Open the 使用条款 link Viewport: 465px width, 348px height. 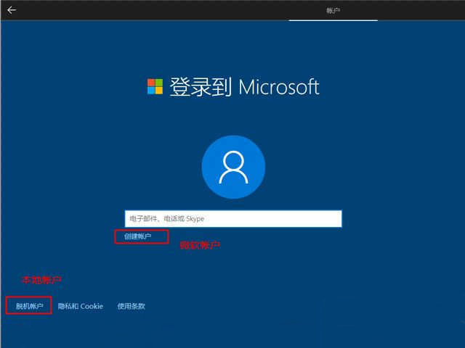(131, 306)
